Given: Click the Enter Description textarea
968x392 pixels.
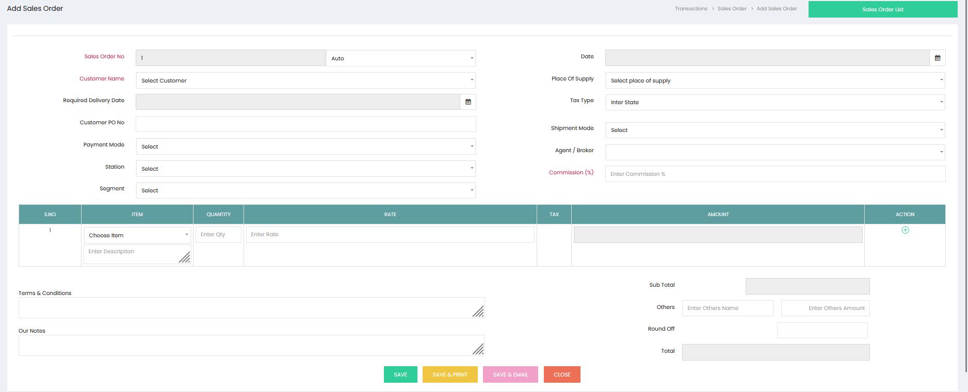Looking at the screenshot, I should 137,254.
